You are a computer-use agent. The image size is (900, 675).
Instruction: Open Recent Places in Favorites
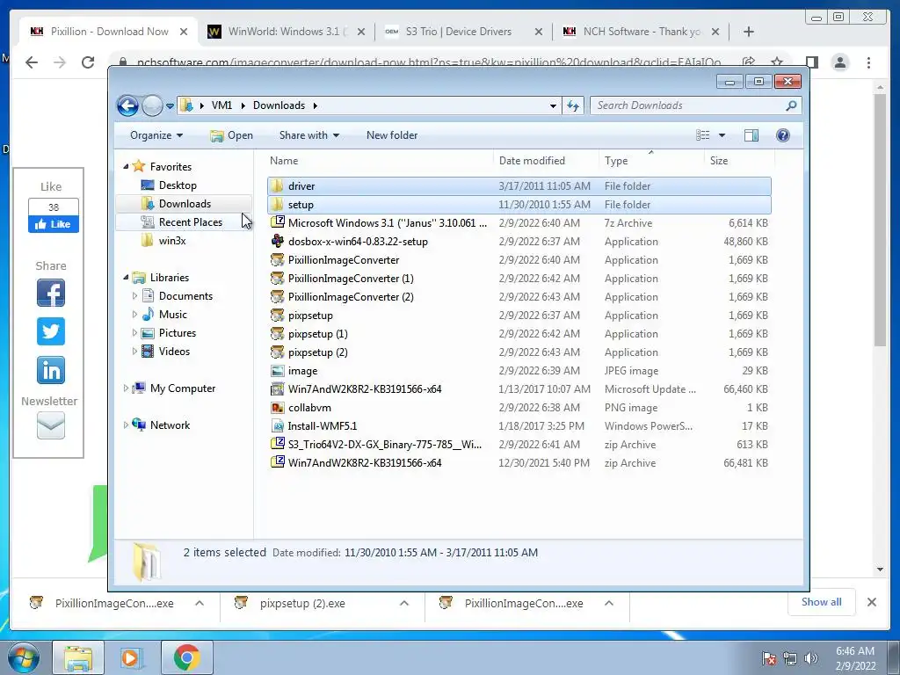pos(190,222)
